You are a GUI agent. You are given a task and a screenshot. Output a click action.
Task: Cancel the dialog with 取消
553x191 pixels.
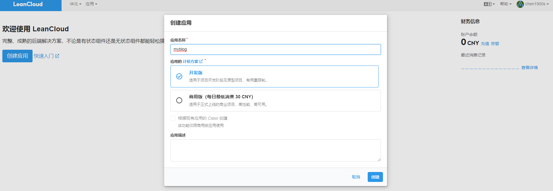pos(356,177)
